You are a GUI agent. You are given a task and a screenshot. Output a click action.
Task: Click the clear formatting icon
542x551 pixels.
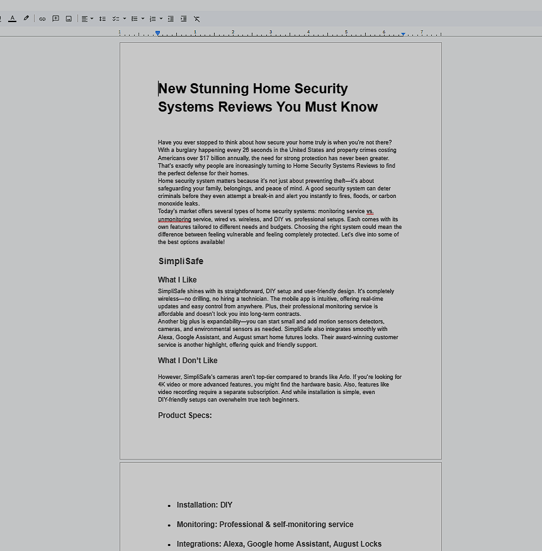pyautogui.click(x=197, y=19)
